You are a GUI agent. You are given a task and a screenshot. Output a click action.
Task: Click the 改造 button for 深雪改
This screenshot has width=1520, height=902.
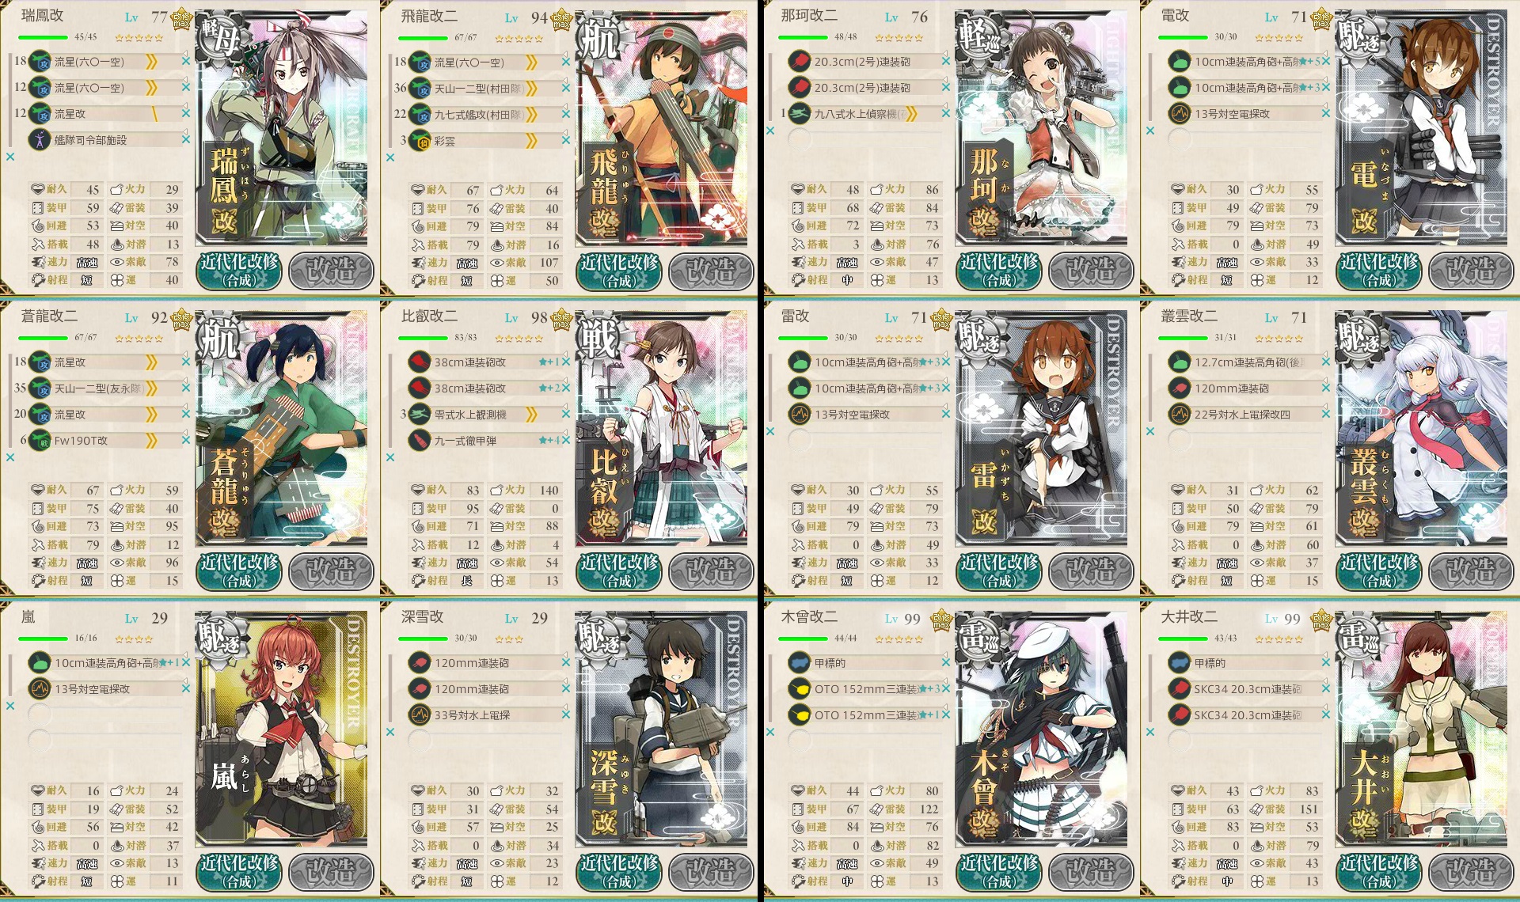712,872
